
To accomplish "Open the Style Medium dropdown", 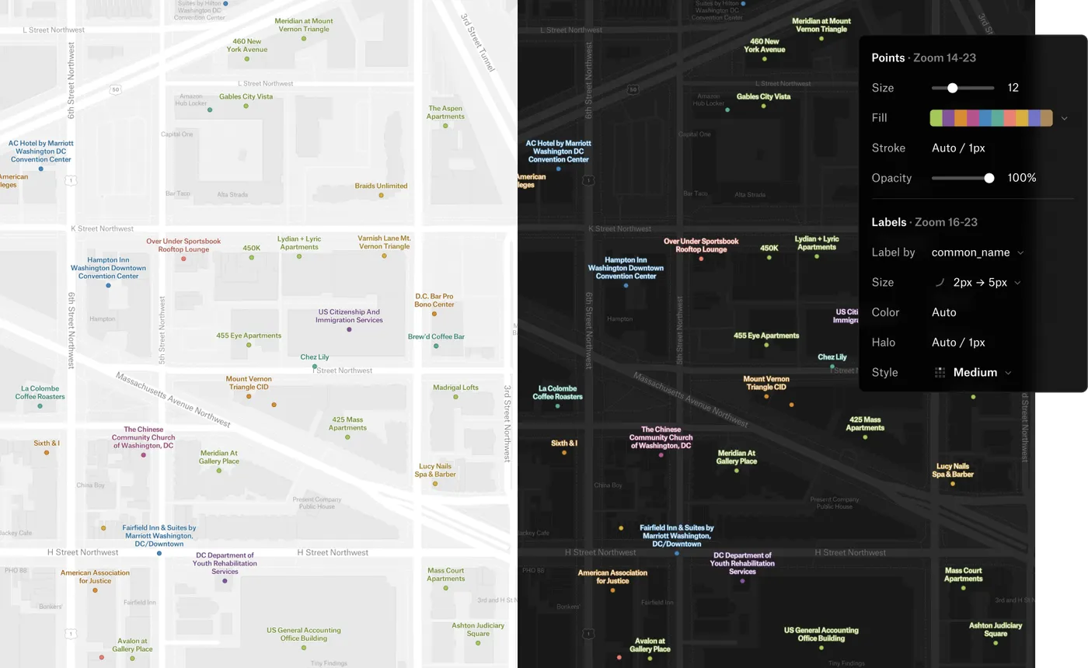I will coord(974,373).
